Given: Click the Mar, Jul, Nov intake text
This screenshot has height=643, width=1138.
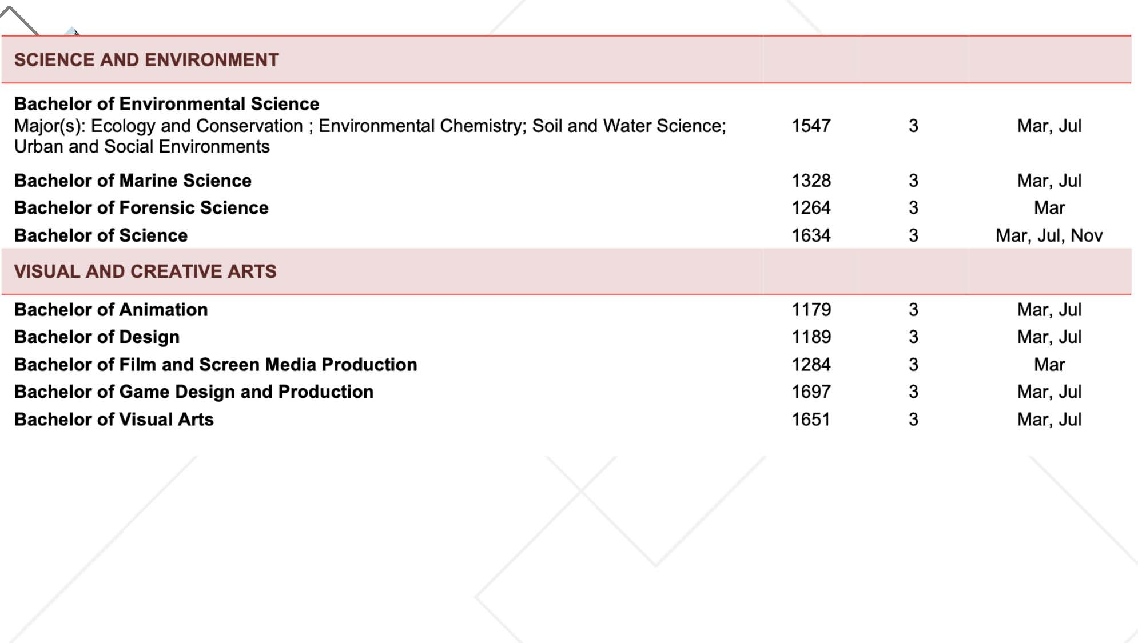Looking at the screenshot, I should pyautogui.click(x=1049, y=235).
